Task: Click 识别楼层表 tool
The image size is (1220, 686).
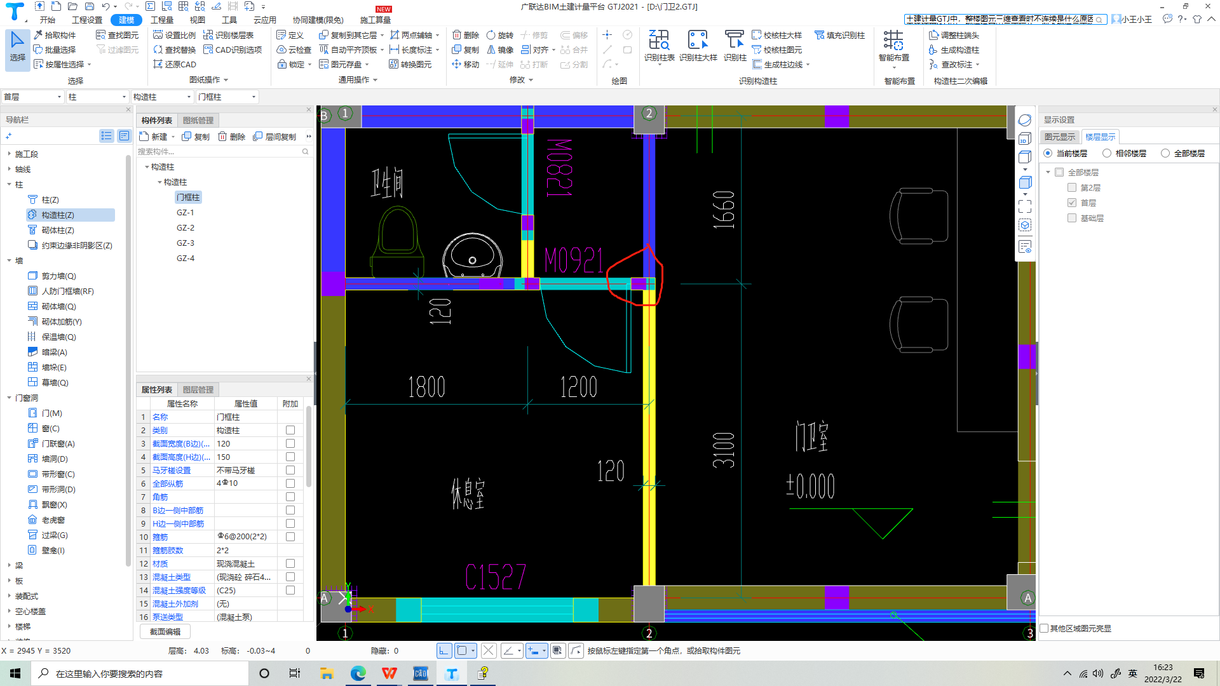Action: point(229,35)
